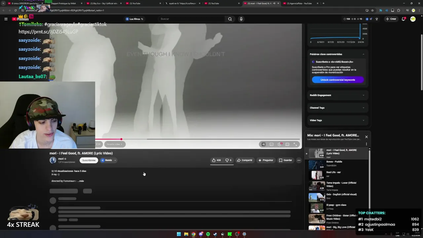This screenshot has height=238, width=423.
Task: Switch to Deppart Prototype by N4bA tab
Action: coord(63,3)
